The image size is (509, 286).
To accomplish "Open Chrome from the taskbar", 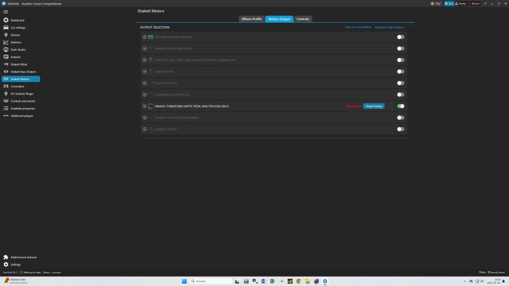I will point(298,281).
